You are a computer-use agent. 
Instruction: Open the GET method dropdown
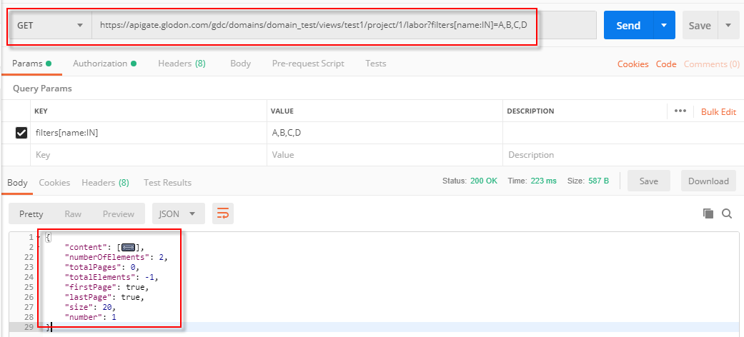tap(49, 26)
